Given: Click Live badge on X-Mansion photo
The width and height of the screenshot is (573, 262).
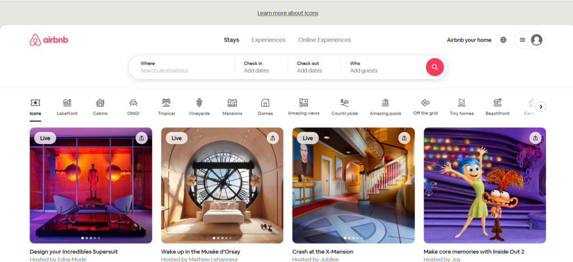Looking at the screenshot, I should coord(308,139).
